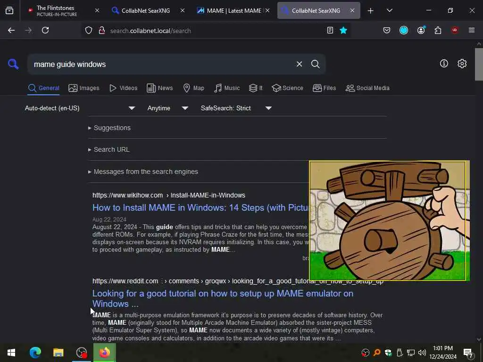Viewport: 483px width, 362px height.
Task: Click the shield tracking protection icon
Action: 89,31
